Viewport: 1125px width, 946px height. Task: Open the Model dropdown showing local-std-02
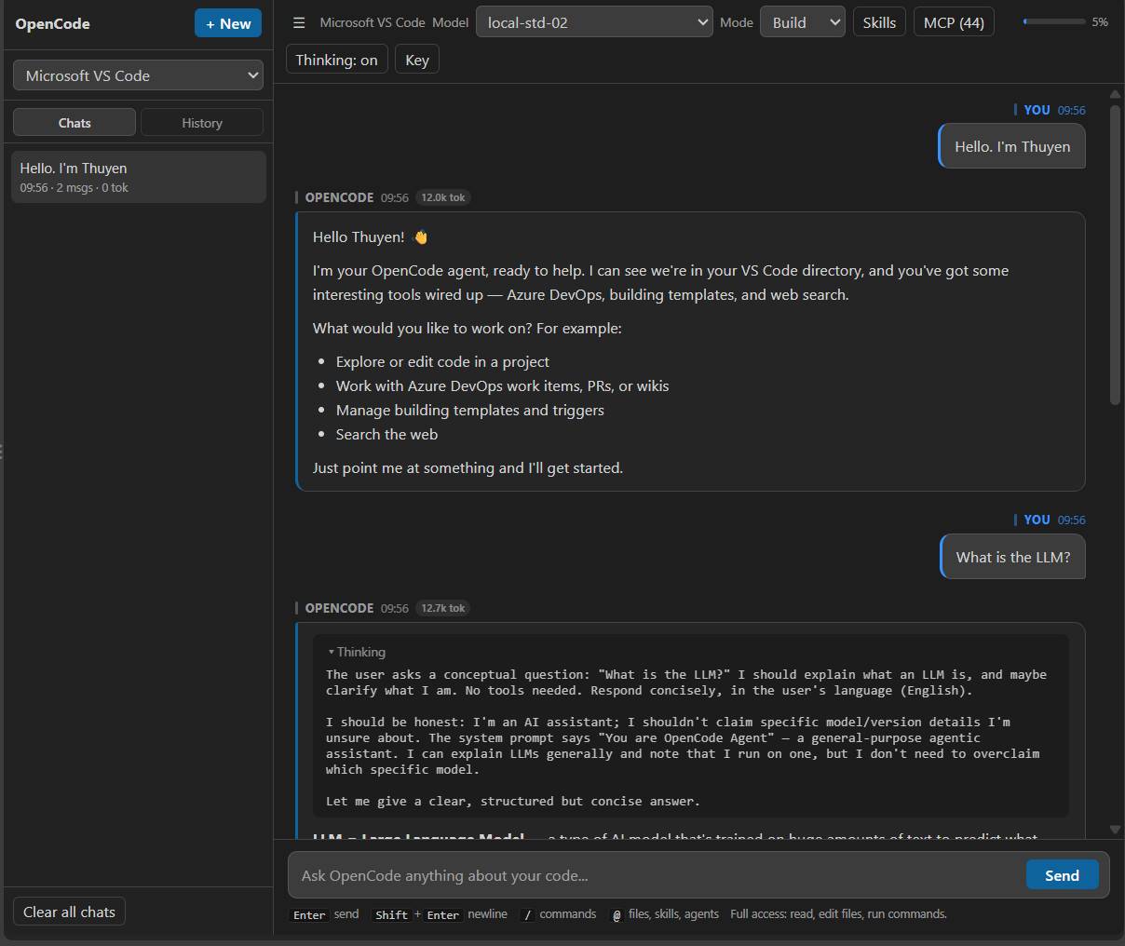pyautogui.click(x=595, y=22)
